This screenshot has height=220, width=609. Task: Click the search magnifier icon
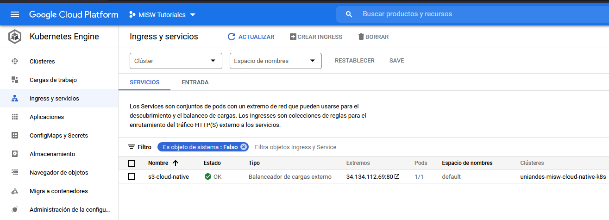[x=349, y=14]
